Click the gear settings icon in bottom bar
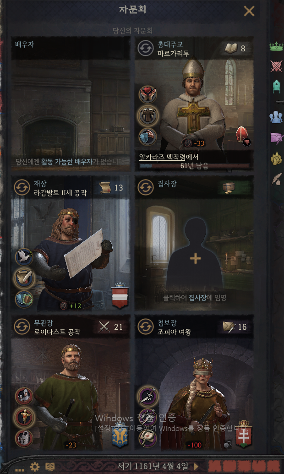284x474 pixels. point(34,467)
